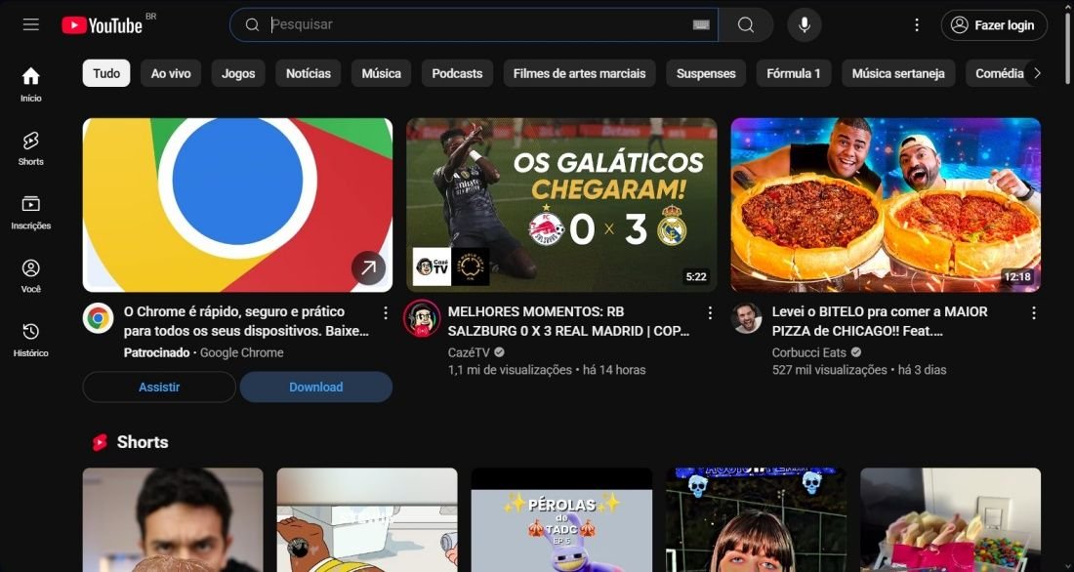Open Inscrições in the sidebar
Image resolution: width=1074 pixels, height=572 pixels.
(30, 205)
